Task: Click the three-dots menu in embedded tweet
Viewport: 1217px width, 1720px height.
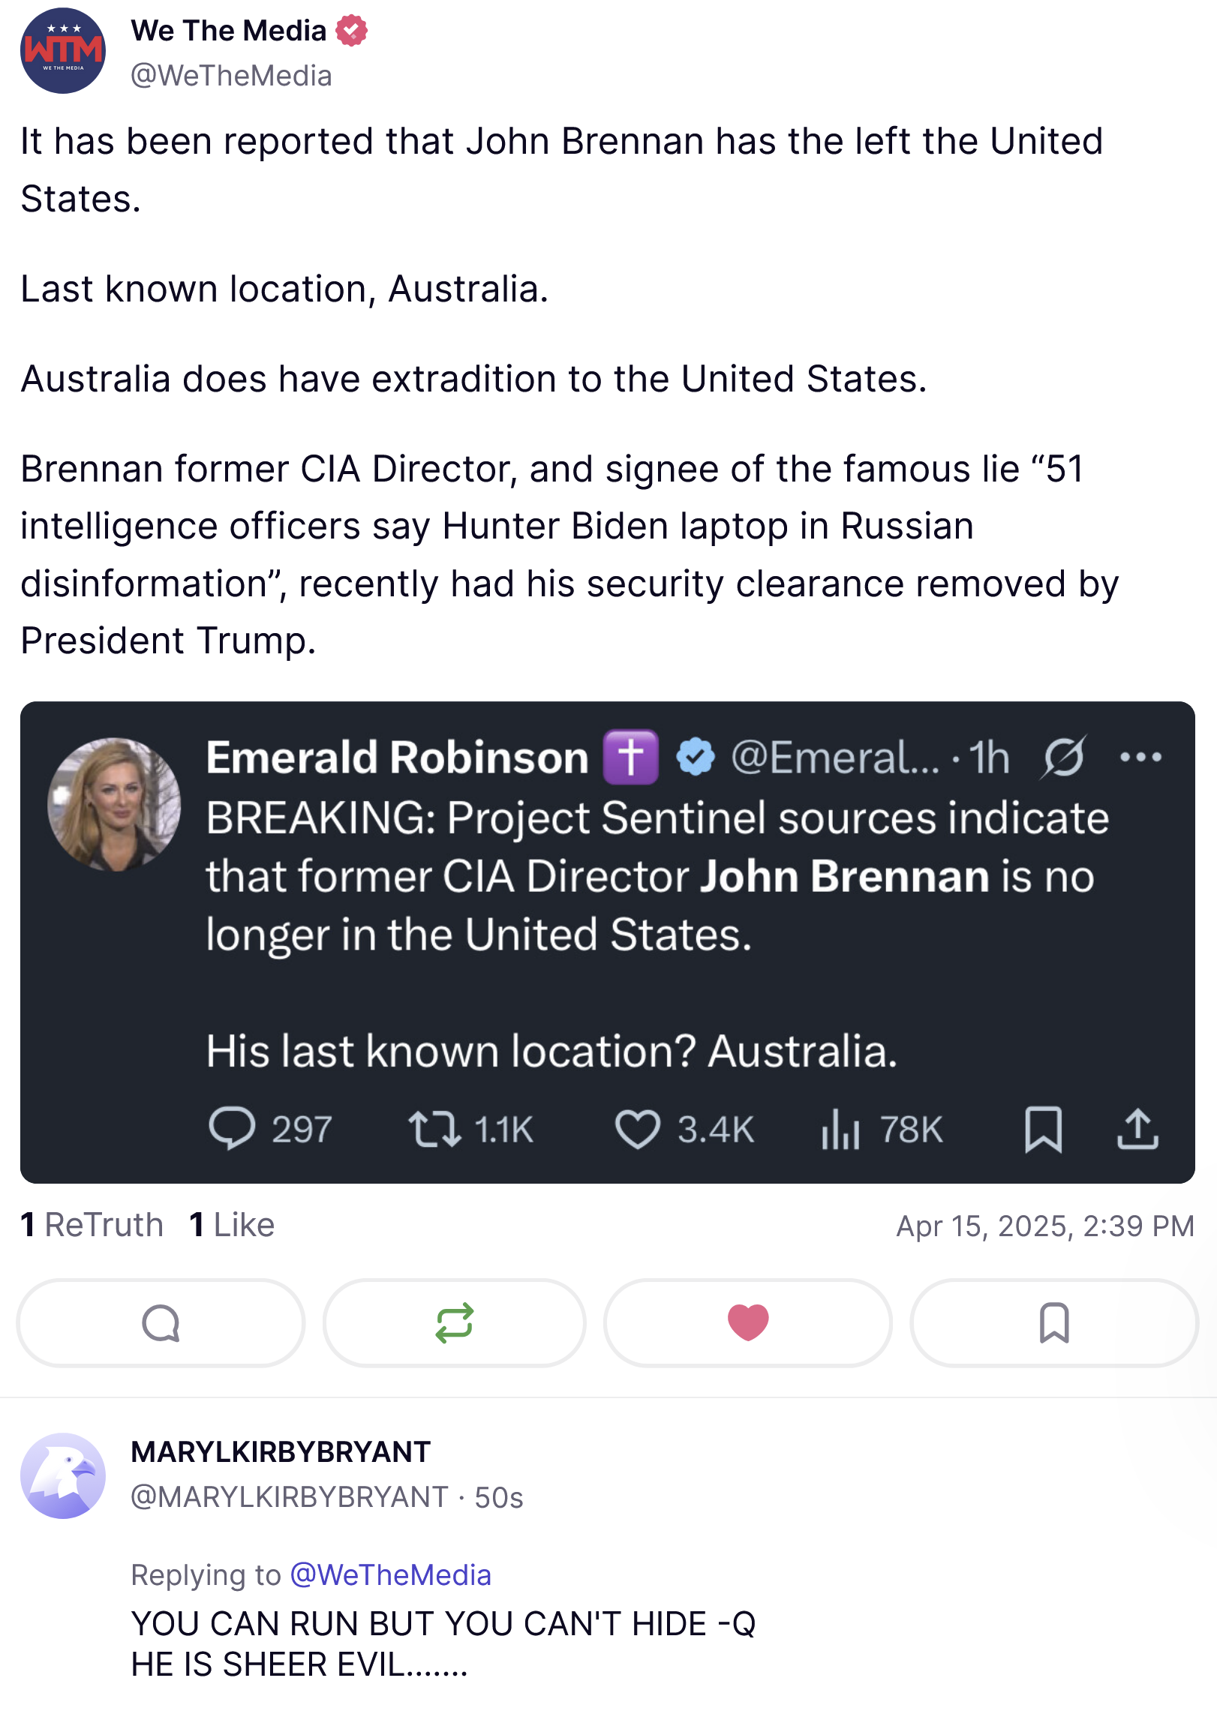Action: click(1140, 758)
